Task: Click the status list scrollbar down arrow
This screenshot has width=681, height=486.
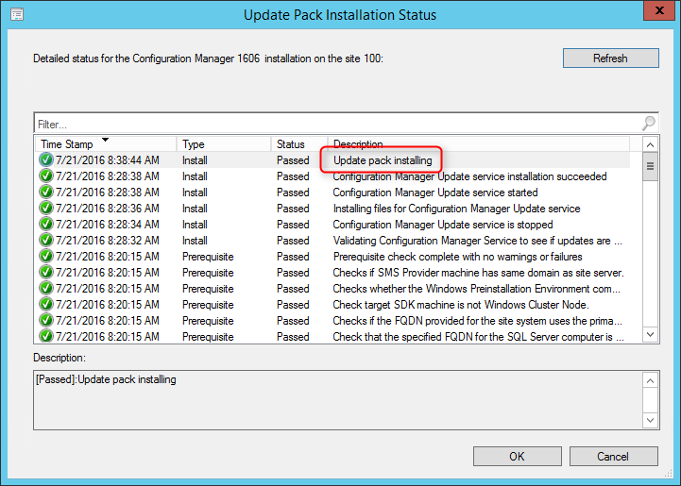Action: coord(650,334)
